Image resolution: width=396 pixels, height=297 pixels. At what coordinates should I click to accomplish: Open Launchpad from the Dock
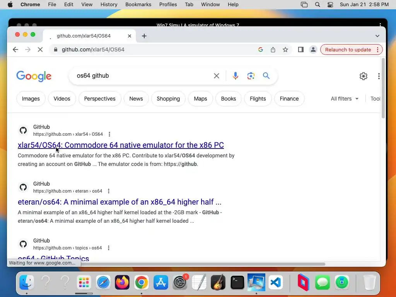(x=84, y=282)
